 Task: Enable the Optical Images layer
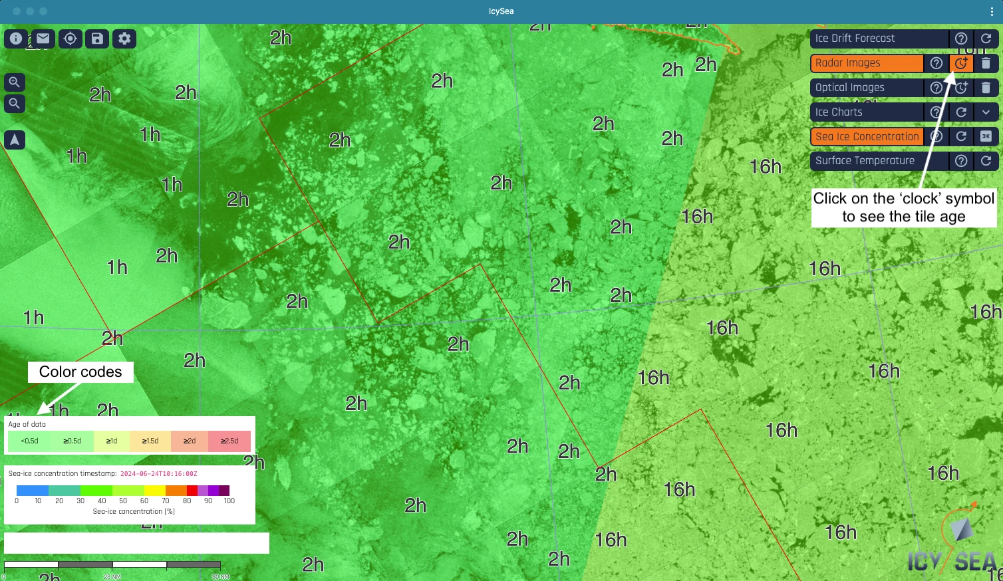tap(867, 87)
